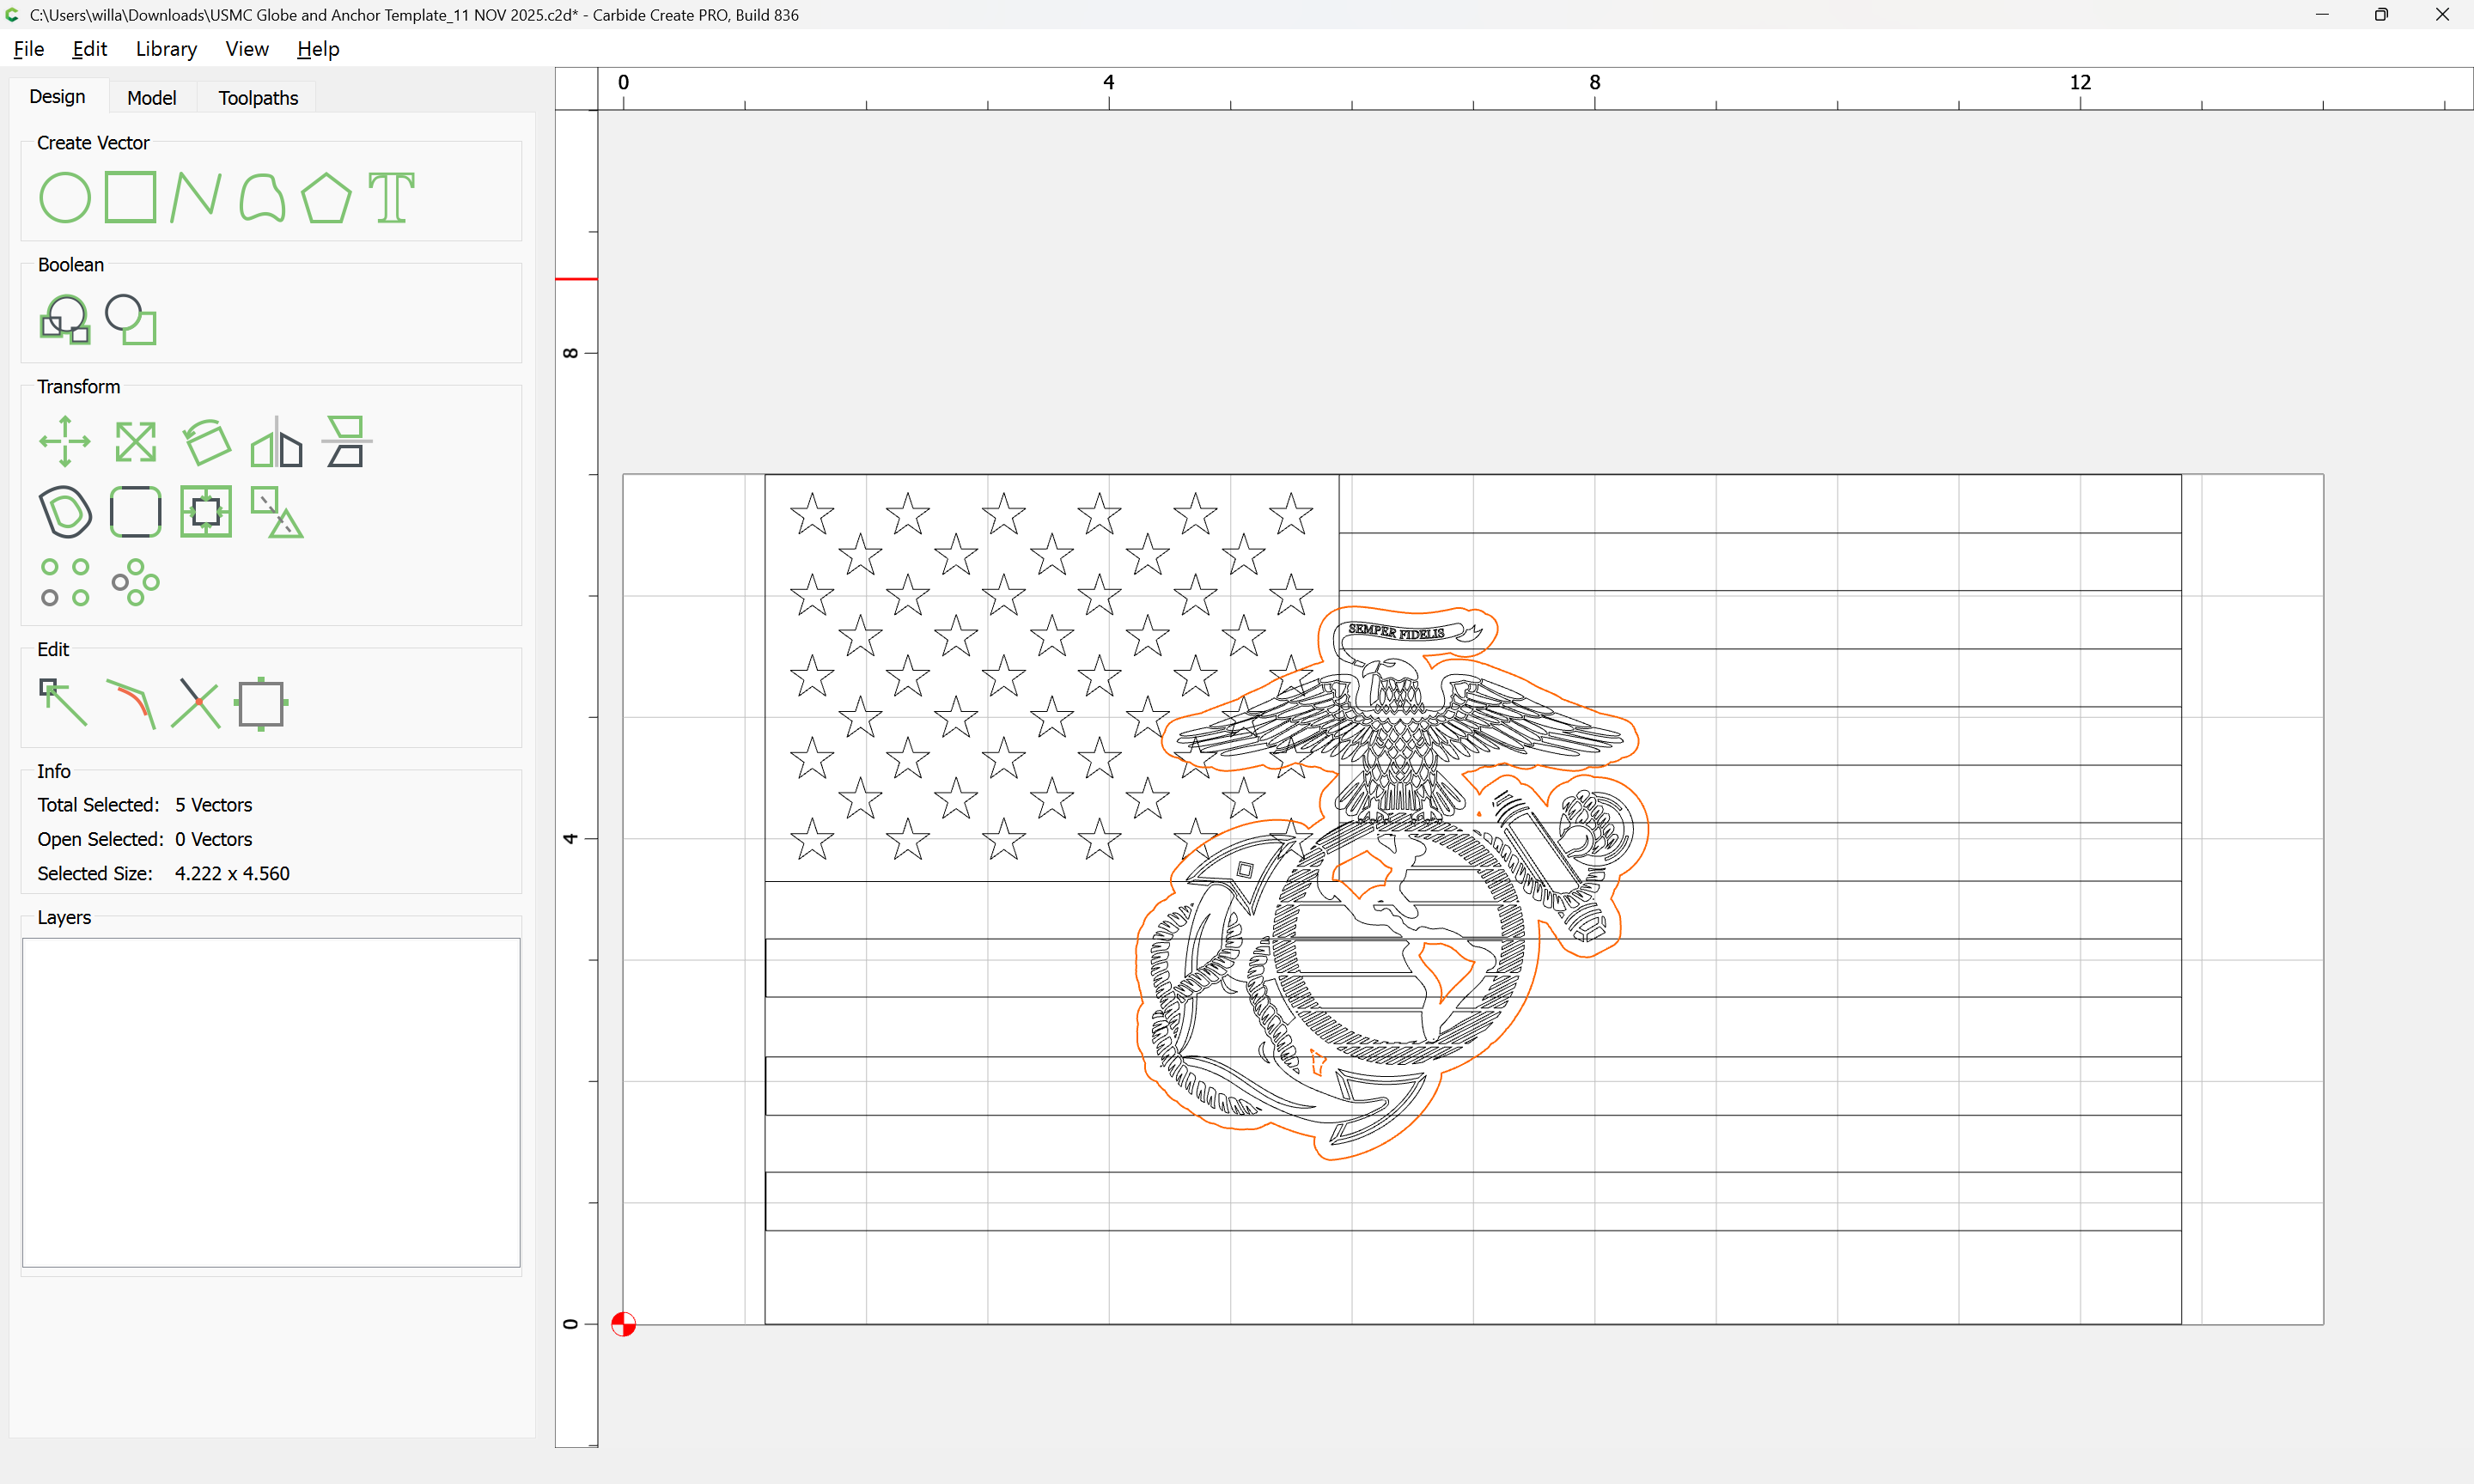The image size is (2474, 1484).
Task: Select the Rotate transform tool
Action: 206,441
